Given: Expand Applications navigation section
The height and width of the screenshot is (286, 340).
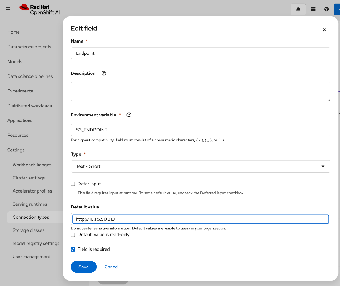Looking at the screenshot, I should point(20,121).
